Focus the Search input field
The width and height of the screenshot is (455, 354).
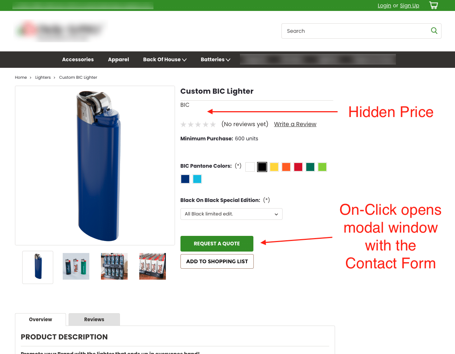(x=355, y=31)
